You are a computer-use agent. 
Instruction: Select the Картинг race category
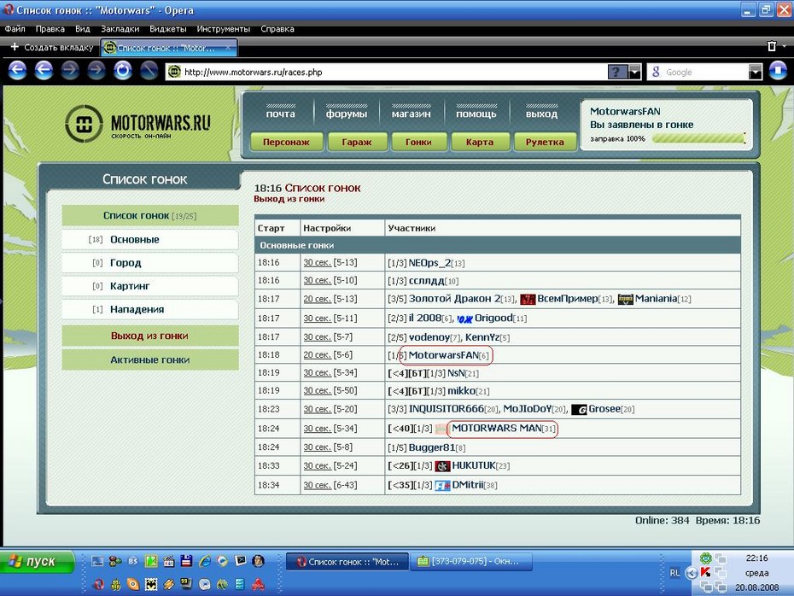point(150,286)
